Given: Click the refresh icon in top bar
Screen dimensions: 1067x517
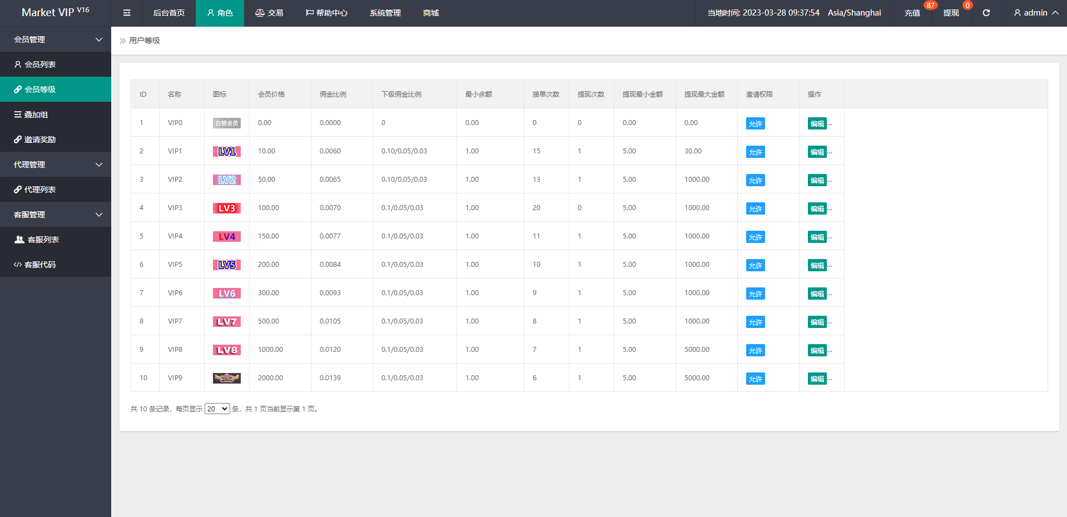Looking at the screenshot, I should [986, 13].
